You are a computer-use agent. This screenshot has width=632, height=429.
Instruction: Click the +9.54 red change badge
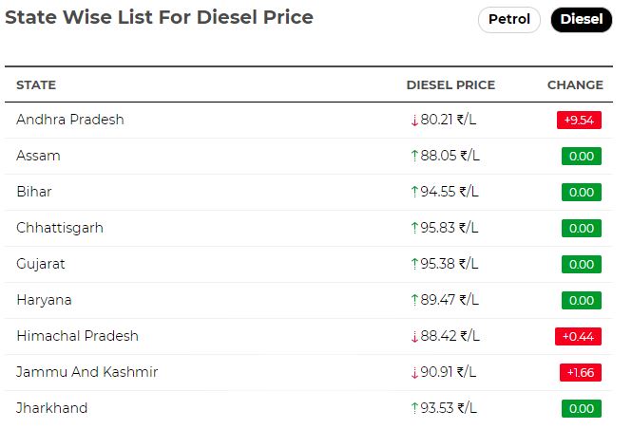pos(579,120)
